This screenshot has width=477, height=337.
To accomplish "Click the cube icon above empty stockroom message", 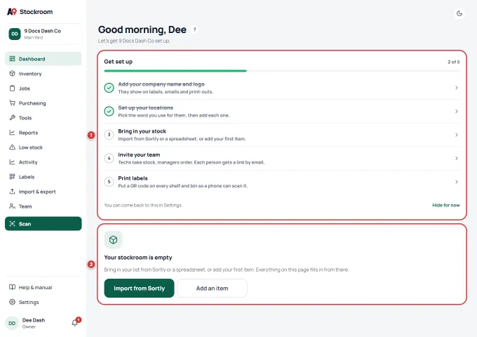I will 113,240.
